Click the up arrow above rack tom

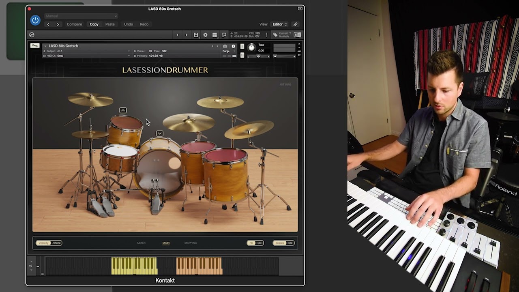click(x=123, y=110)
